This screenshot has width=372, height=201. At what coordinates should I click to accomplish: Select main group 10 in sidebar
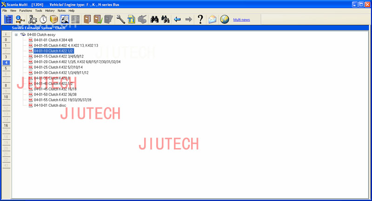6,97
